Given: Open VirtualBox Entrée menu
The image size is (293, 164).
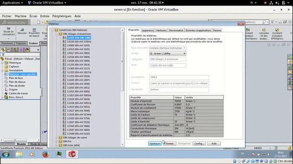Looking at the screenshot, I should tap(45, 16).
